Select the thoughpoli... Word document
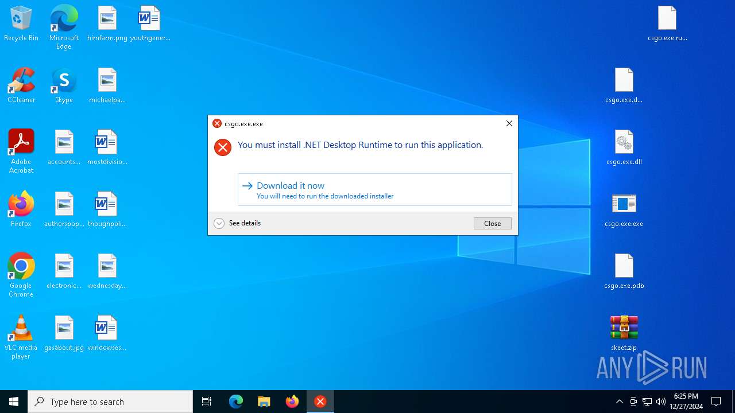 (x=107, y=209)
